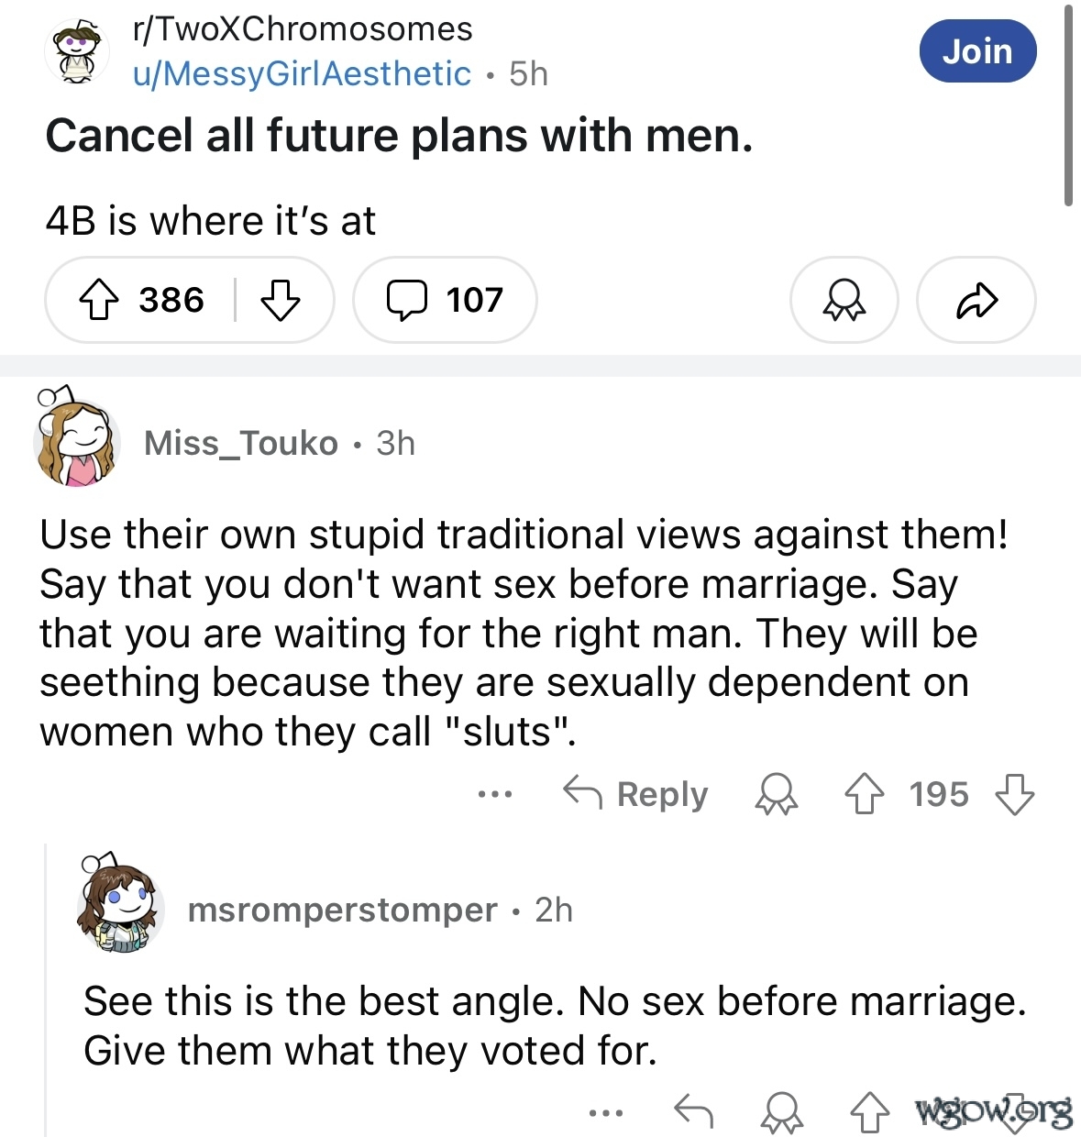Screen dimensions: 1081x1137
Task: Open the r/TwoXChromosomes subreddit link
Action: (303, 29)
